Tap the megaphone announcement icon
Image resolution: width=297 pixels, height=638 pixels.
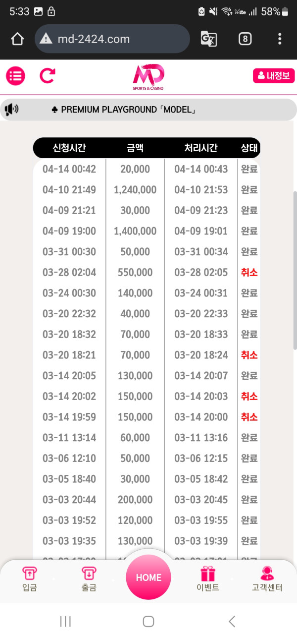click(11, 110)
